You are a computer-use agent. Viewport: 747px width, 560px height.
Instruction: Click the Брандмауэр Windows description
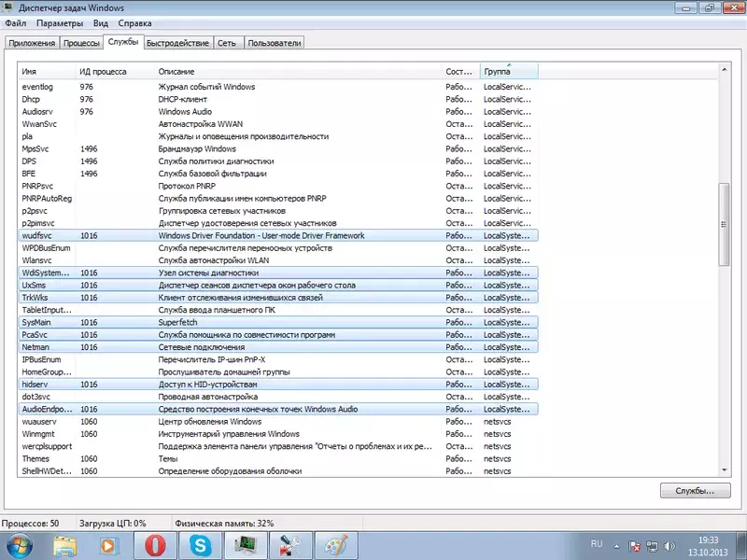pos(197,148)
